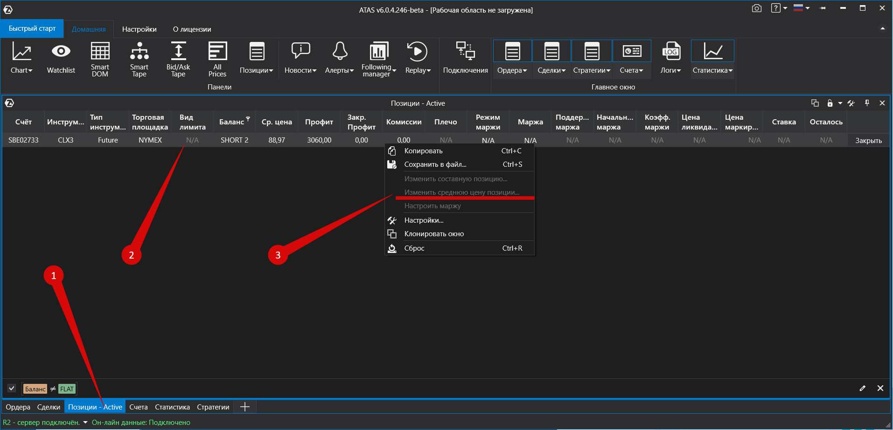
Task: Open the Following manager panel
Action: tap(378, 58)
